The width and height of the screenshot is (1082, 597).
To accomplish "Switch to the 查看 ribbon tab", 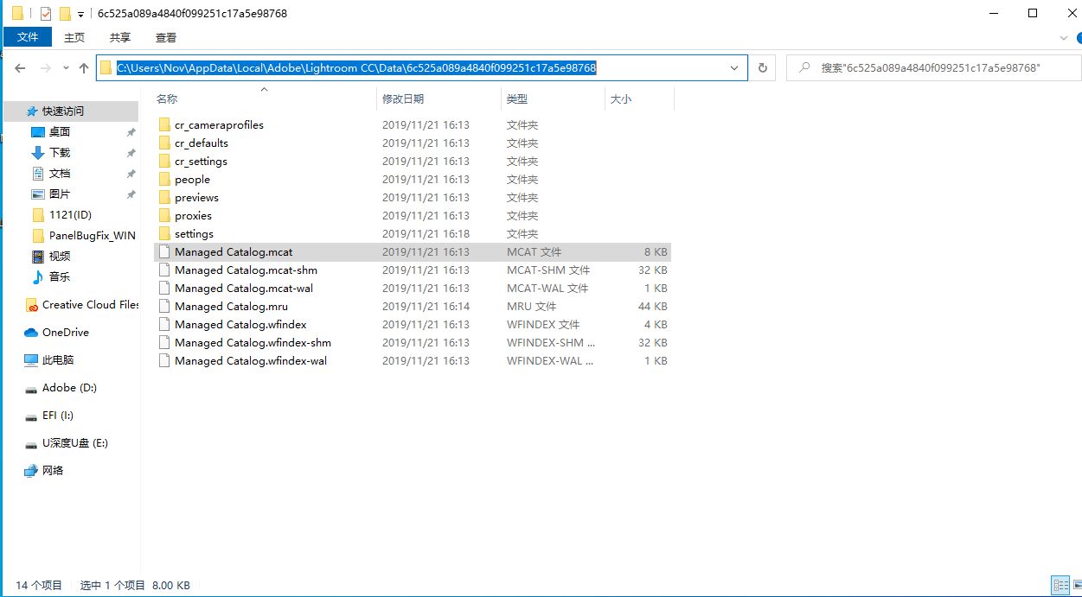I will pyautogui.click(x=165, y=37).
